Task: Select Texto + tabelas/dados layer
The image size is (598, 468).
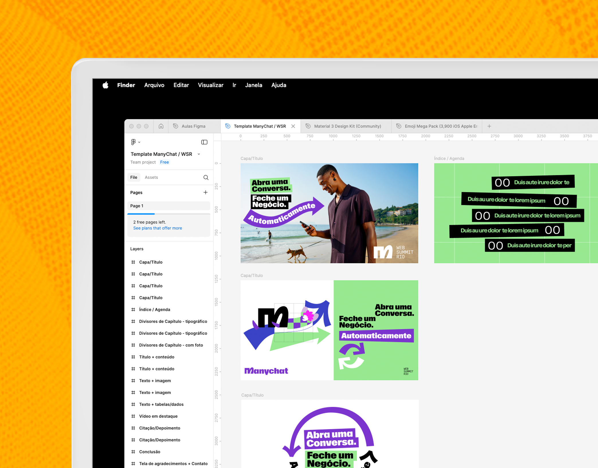Action: click(x=169, y=404)
